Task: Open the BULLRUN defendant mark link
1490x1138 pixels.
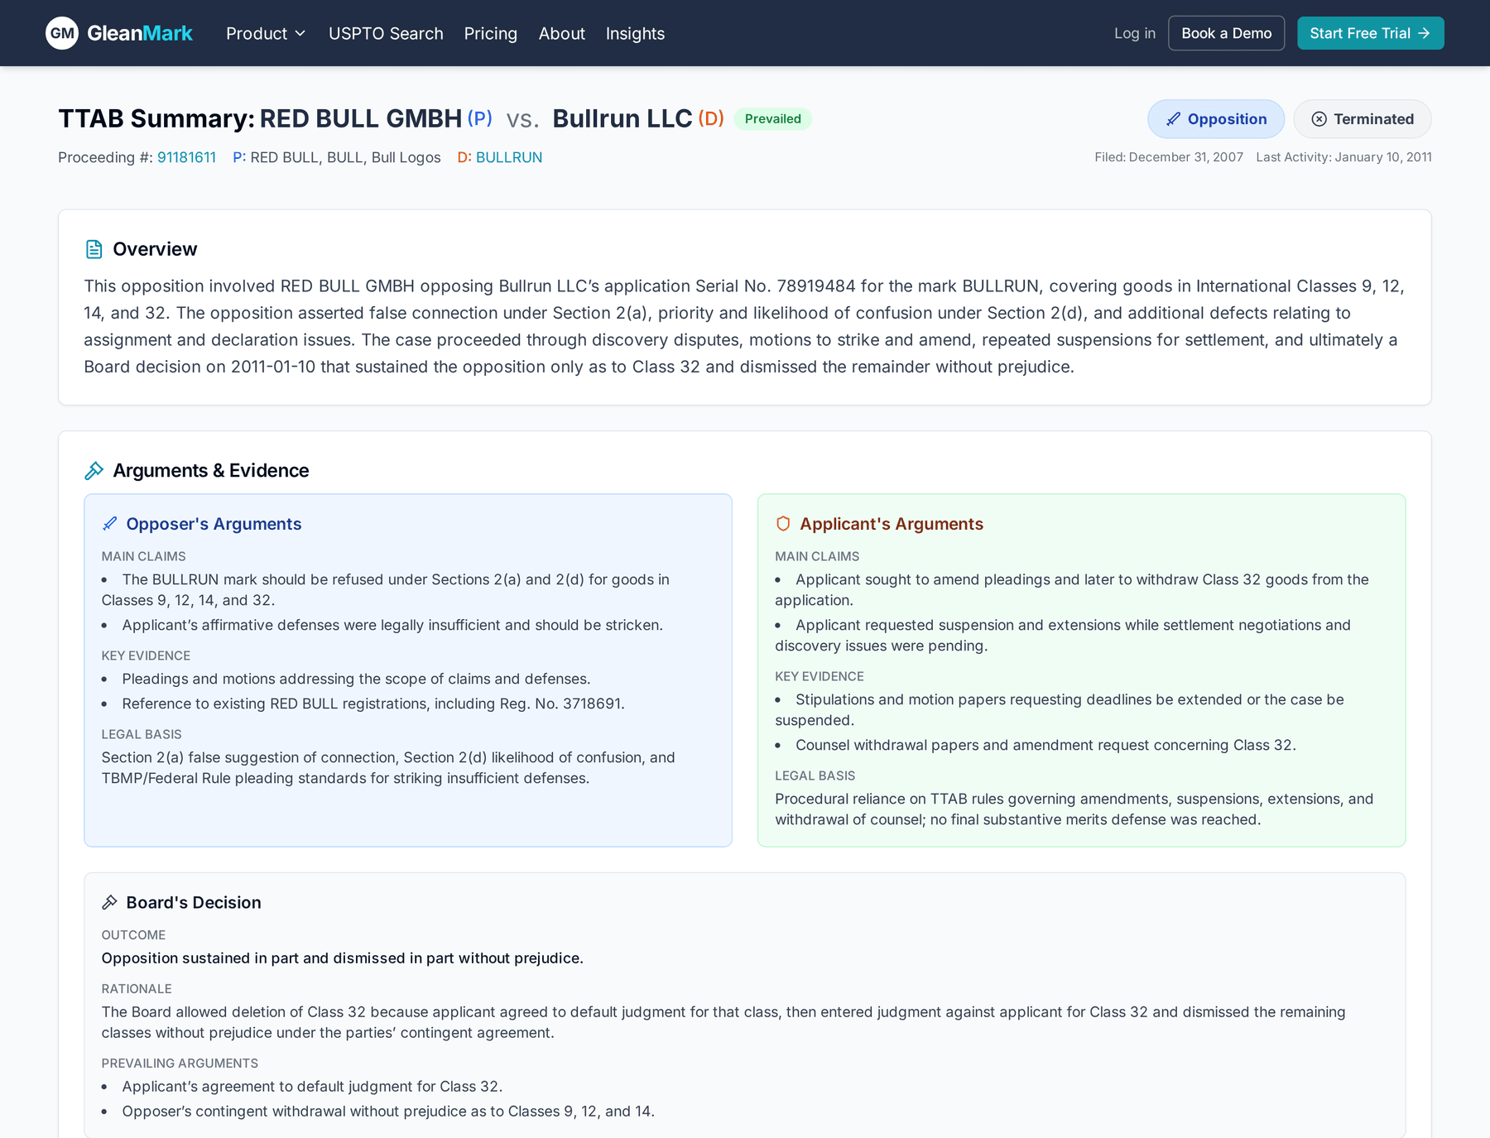Action: [509, 157]
